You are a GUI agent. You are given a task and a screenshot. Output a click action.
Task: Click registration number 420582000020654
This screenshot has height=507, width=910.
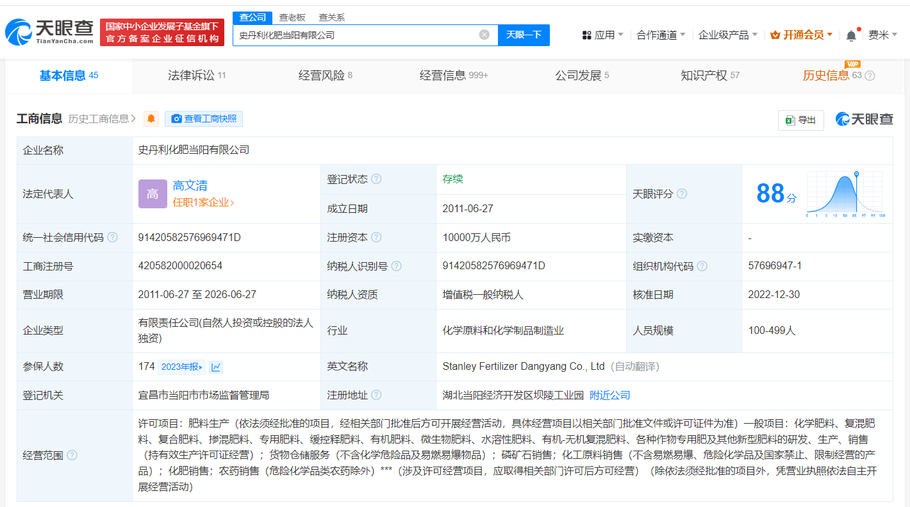tap(181, 265)
